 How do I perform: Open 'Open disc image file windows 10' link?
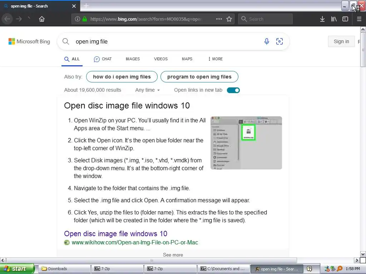pyautogui.click(x=115, y=233)
